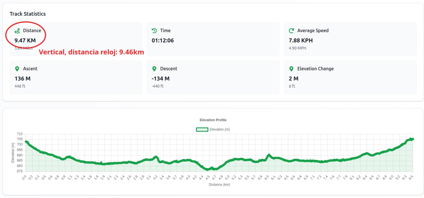Select the 9.47 KM distance value
Image resolution: width=424 pixels, height=198 pixels.
click(x=25, y=40)
